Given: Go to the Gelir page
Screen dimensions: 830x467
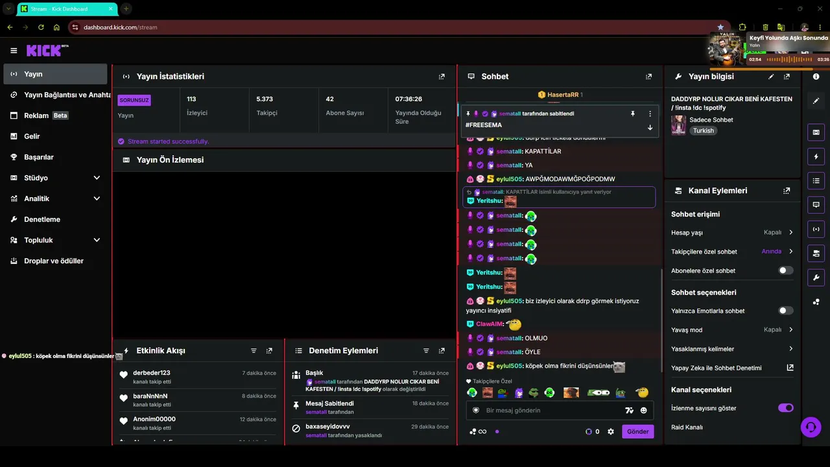Looking at the screenshot, I should [x=55, y=136].
